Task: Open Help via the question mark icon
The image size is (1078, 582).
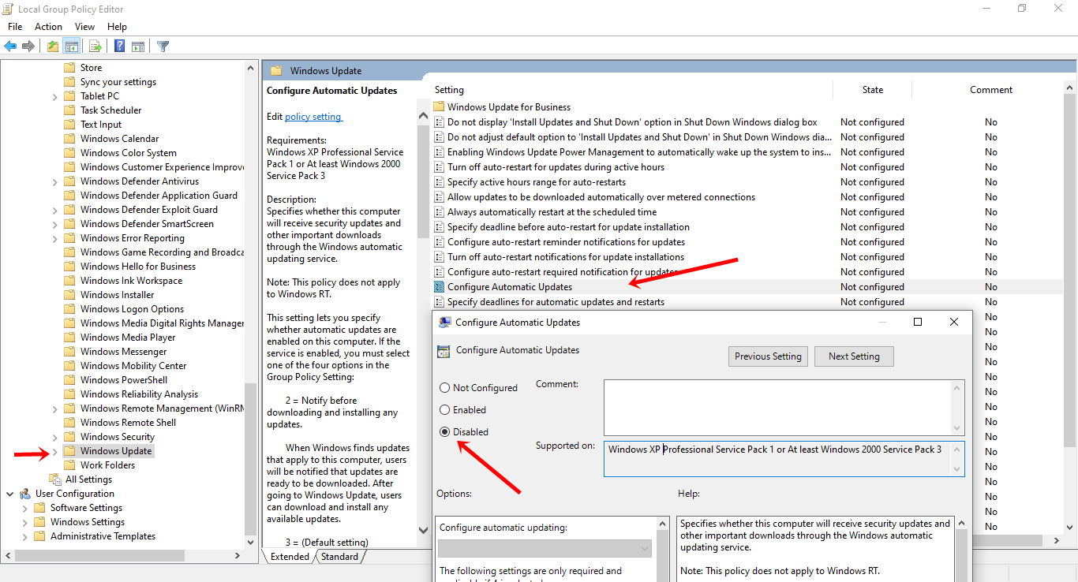Action: tap(119, 47)
